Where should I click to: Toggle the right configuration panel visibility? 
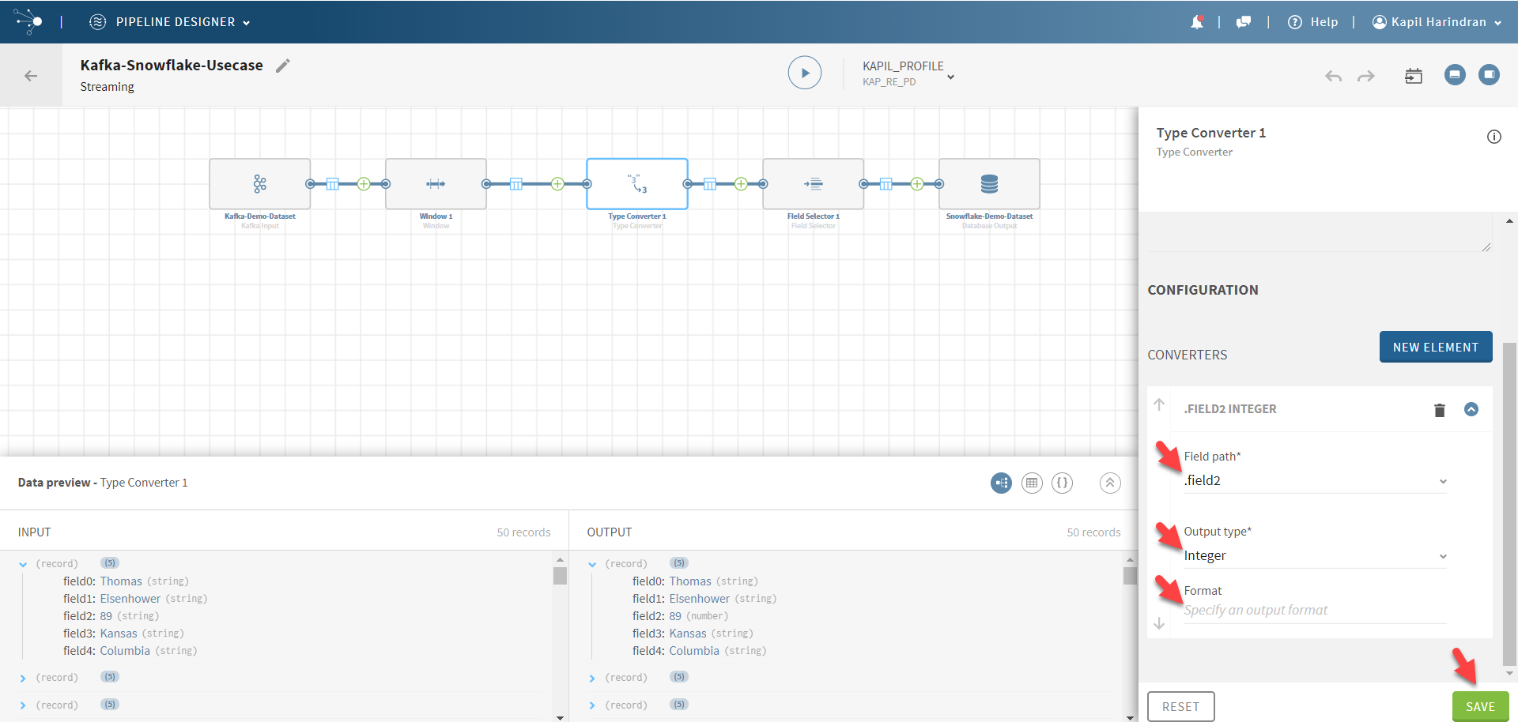(x=1490, y=75)
